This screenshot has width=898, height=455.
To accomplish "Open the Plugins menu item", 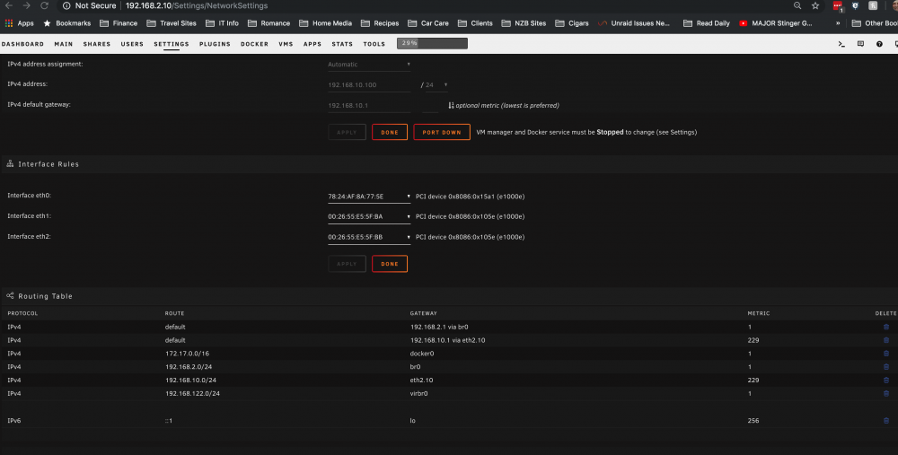I will pos(215,44).
